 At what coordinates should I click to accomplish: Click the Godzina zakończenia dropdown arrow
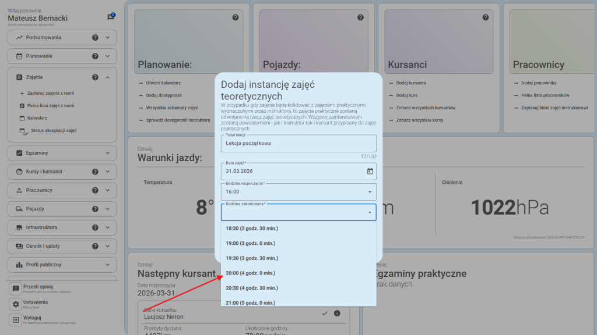(x=370, y=213)
